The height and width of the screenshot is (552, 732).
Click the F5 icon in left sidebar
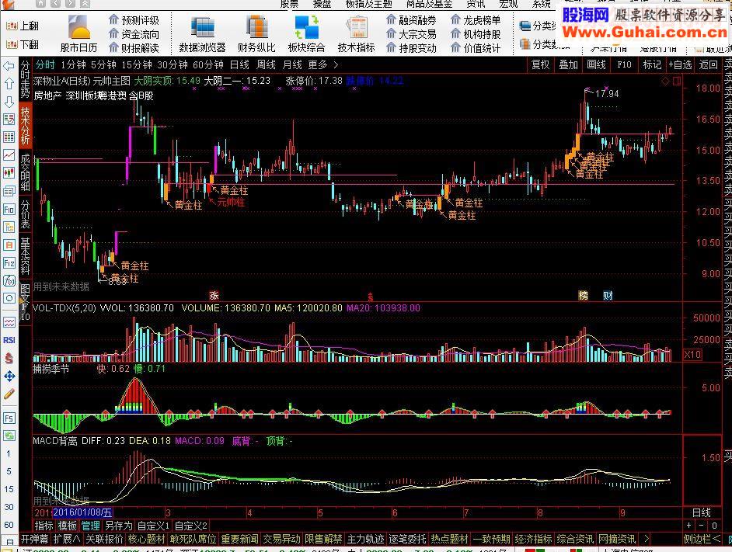pyautogui.click(x=9, y=418)
